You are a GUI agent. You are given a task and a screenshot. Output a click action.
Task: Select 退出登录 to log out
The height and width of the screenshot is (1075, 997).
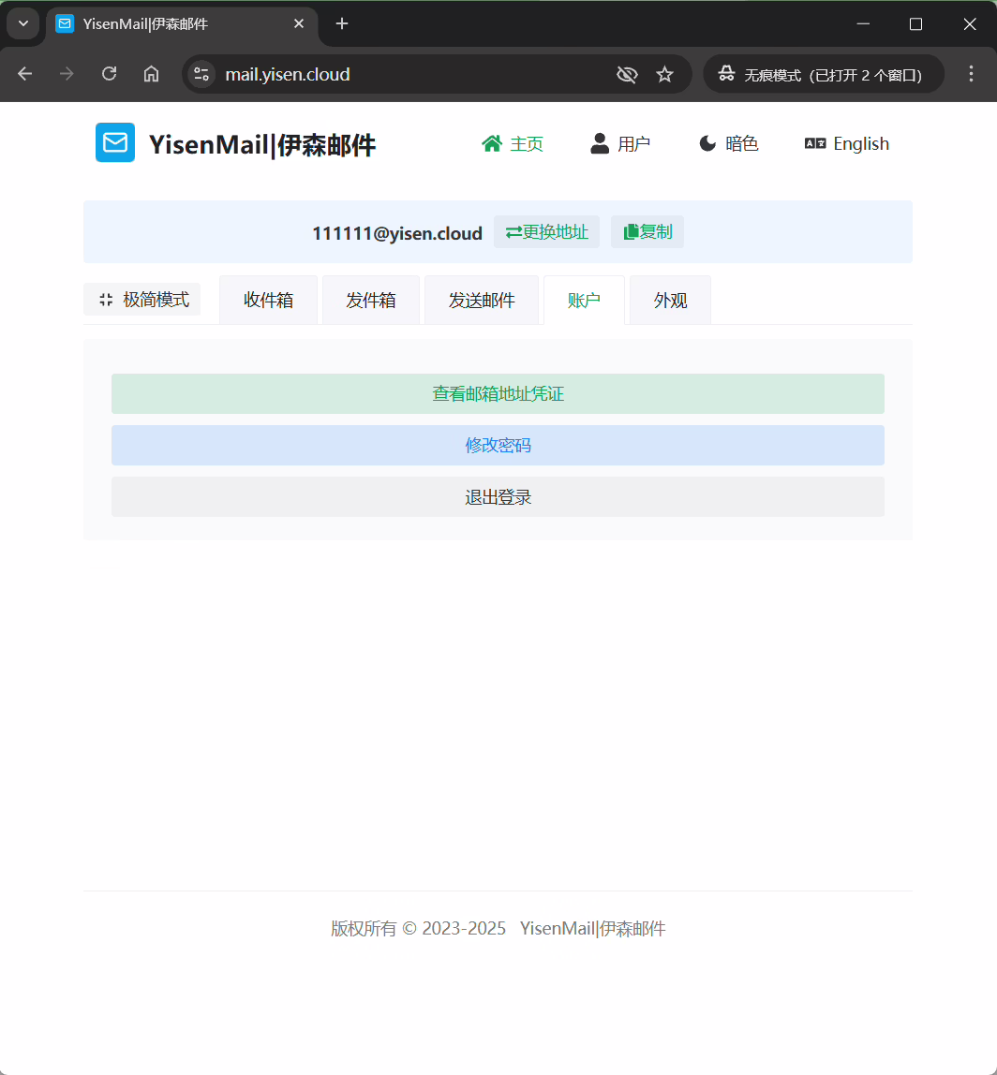[498, 496]
